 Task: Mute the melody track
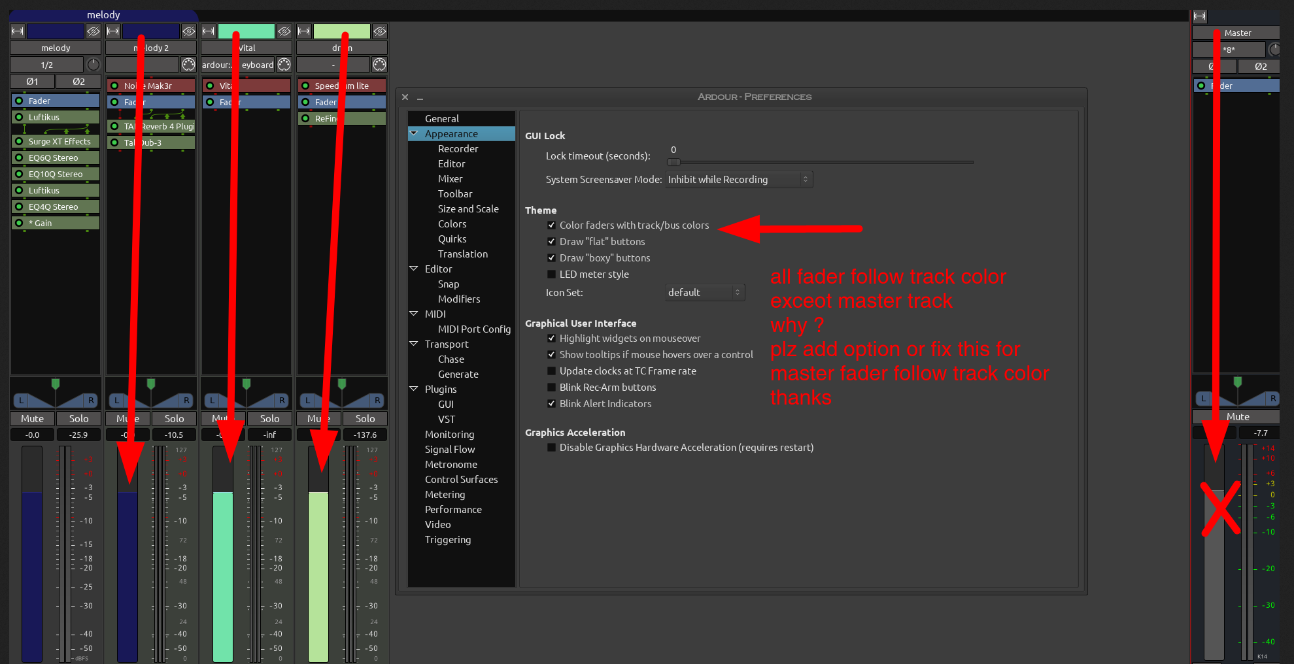(x=32, y=418)
